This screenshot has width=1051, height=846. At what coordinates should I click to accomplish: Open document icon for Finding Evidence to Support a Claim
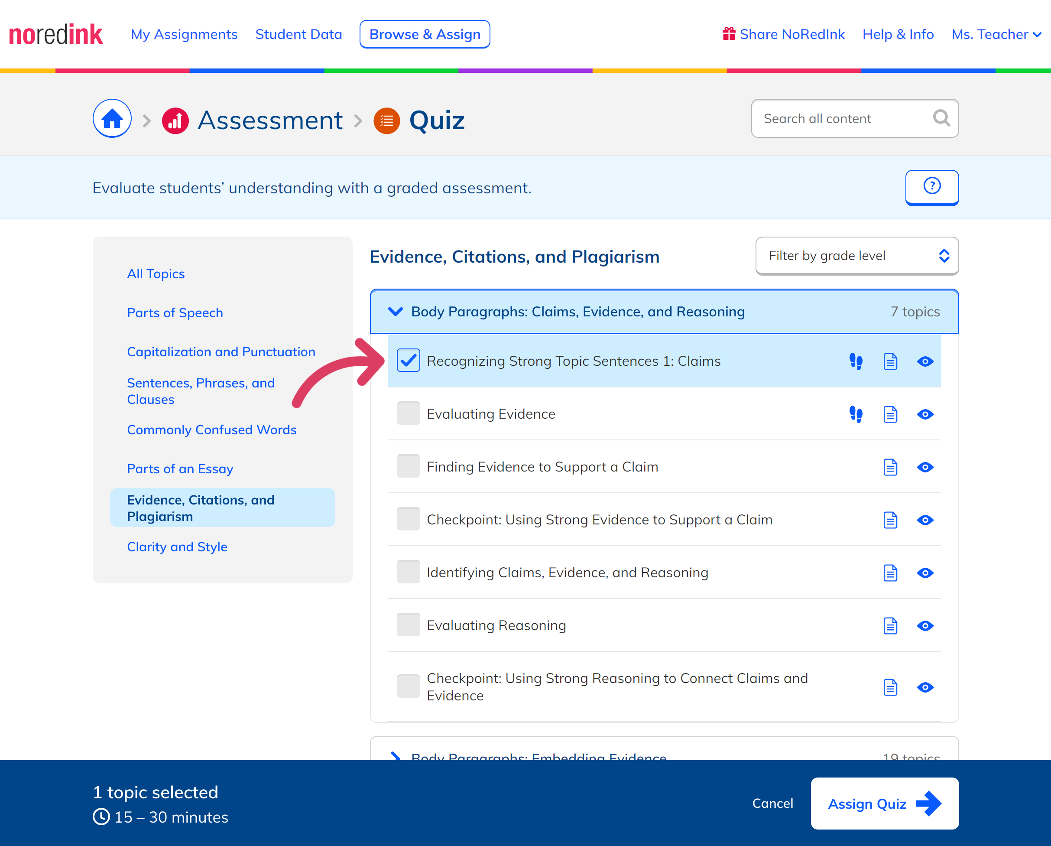pos(890,467)
